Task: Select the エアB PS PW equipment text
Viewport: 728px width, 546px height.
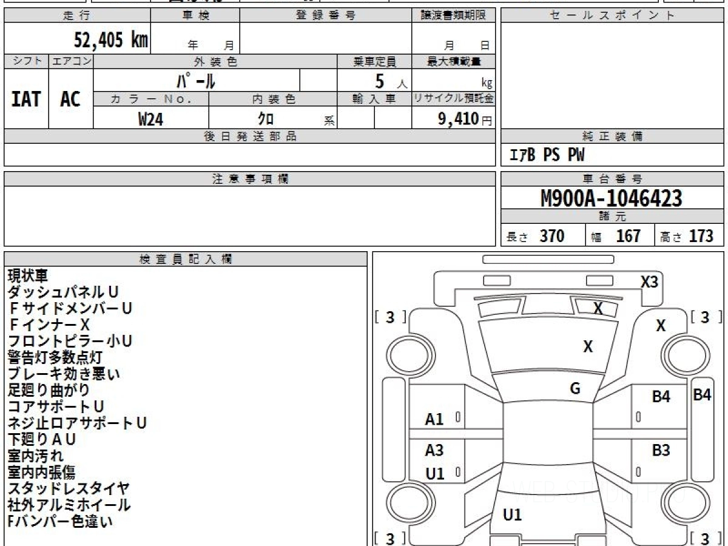Action: pyautogui.click(x=547, y=155)
